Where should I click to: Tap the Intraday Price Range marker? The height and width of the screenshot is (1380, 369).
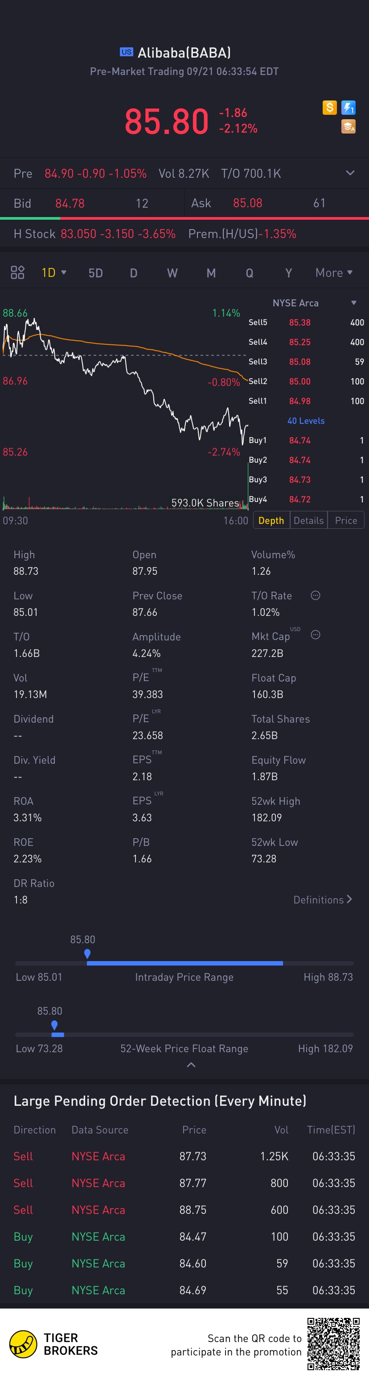(x=87, y=953)
